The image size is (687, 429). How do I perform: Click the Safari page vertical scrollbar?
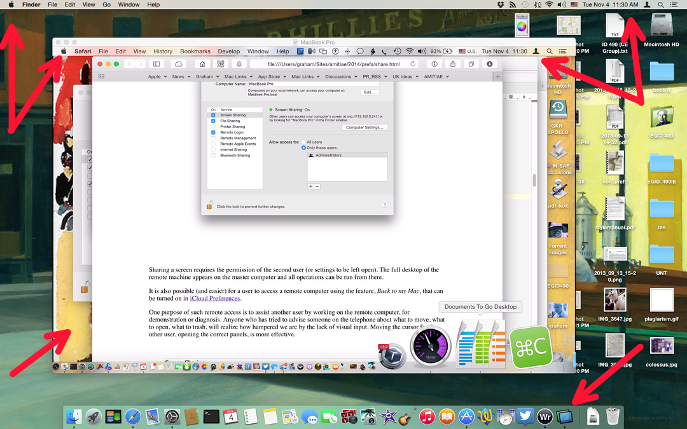tap(534, 180)
